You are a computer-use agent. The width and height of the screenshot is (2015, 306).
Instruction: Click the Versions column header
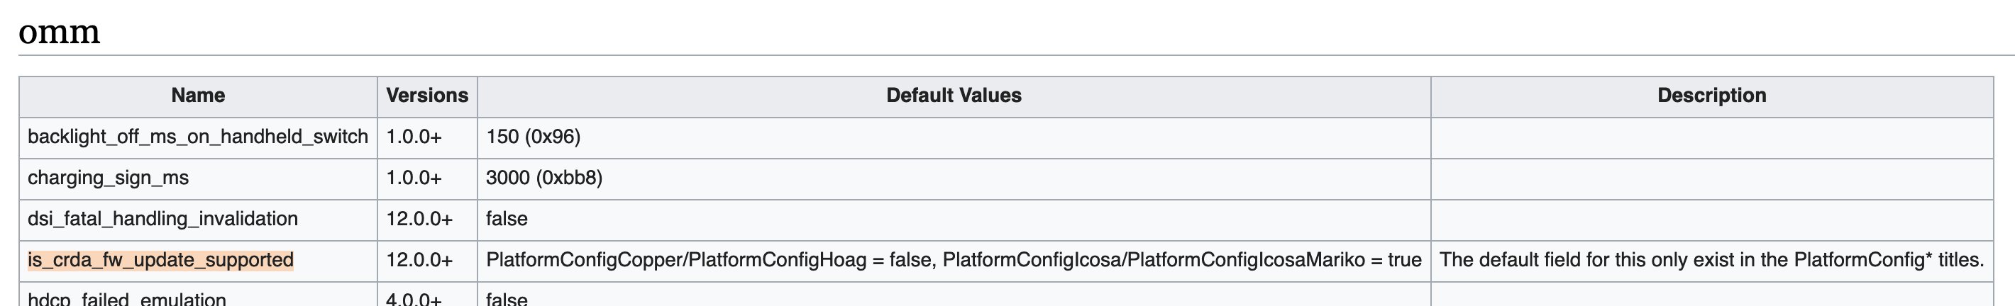(427, 96)
